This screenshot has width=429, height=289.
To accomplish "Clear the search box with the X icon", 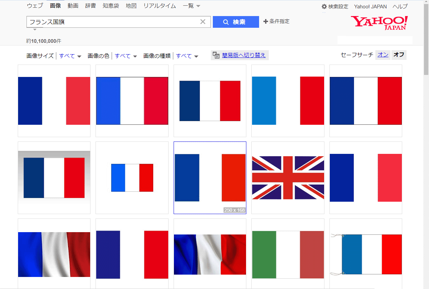I will [203, 21].
